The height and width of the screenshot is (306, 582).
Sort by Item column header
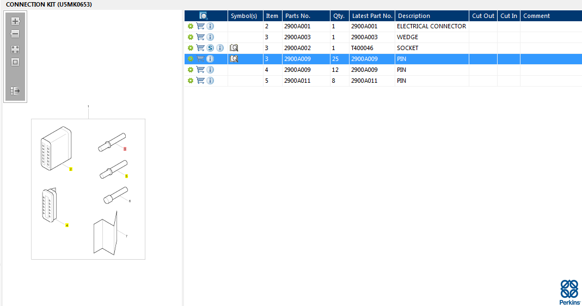coord(272,16)
